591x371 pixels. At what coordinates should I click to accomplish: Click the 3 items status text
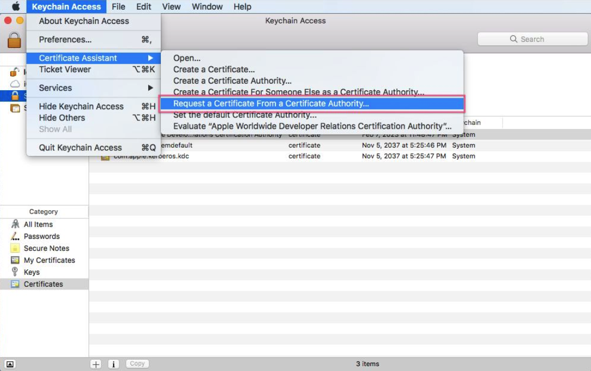[x=368, y=364]
